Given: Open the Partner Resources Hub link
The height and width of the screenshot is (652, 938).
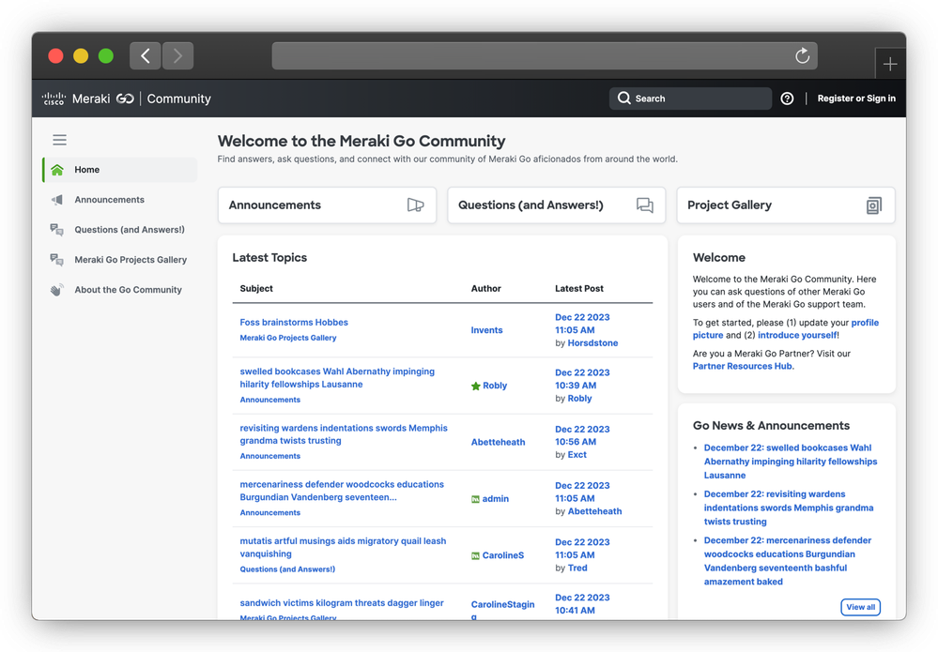Looking at the screenshot, I should (743, 366).
